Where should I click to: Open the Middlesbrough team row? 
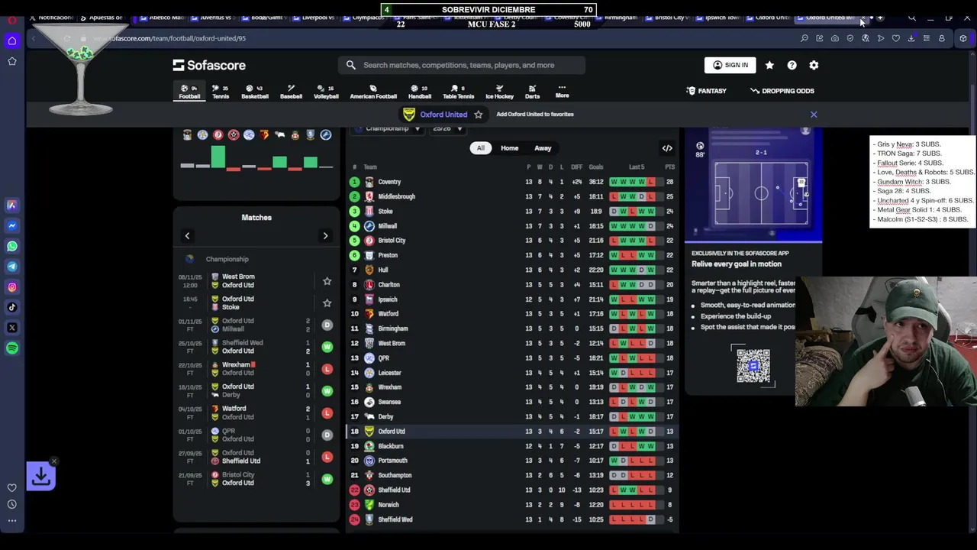512,196
